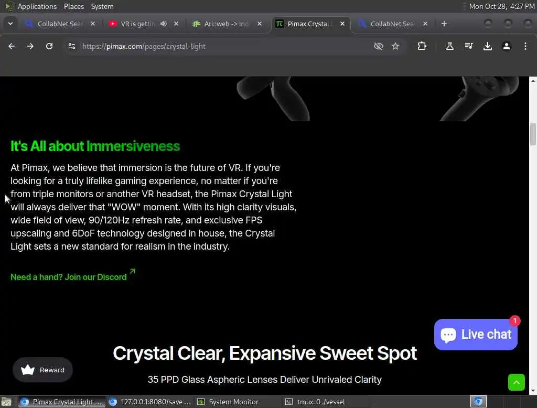Click scrollbar up arrow

533,81
